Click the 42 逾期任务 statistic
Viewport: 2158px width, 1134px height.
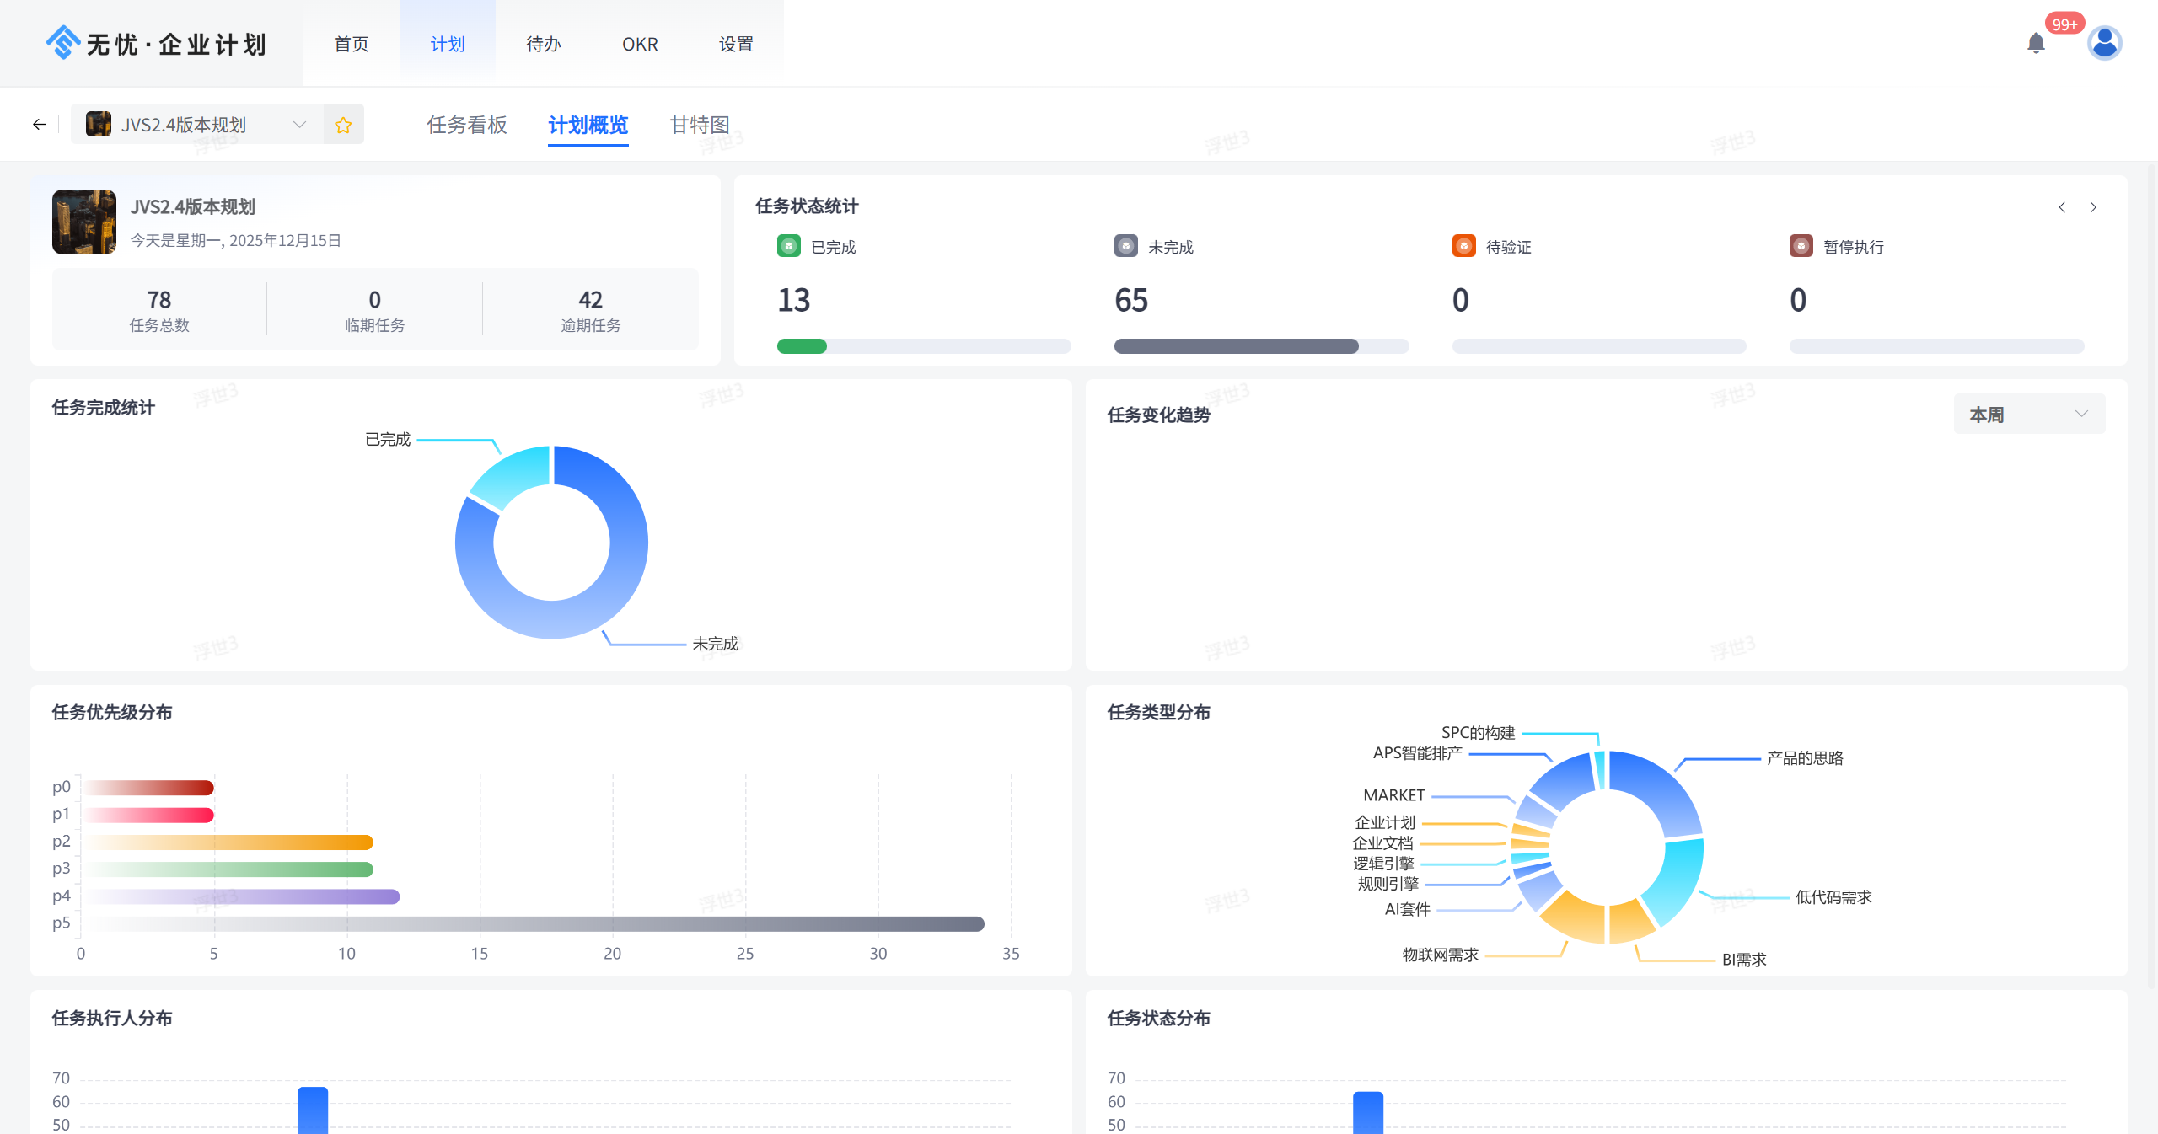[x=590, y=310]
